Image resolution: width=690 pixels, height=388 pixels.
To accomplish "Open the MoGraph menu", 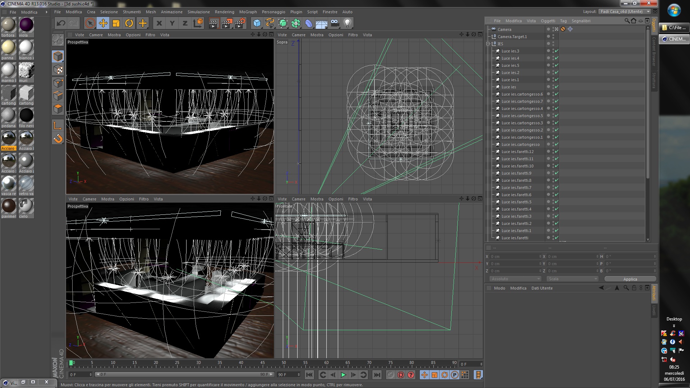I will pyautogui.click(x=248, y=12).
